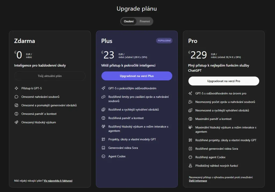Click the brain icon beside Rozšířená paměť a kontext
275x192 pixels.
103,118
